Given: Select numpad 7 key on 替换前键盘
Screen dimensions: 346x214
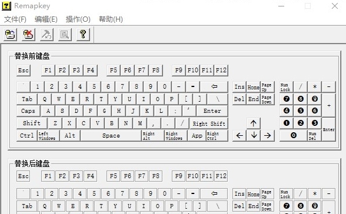Looking at the screenshot, I should 287,99.
